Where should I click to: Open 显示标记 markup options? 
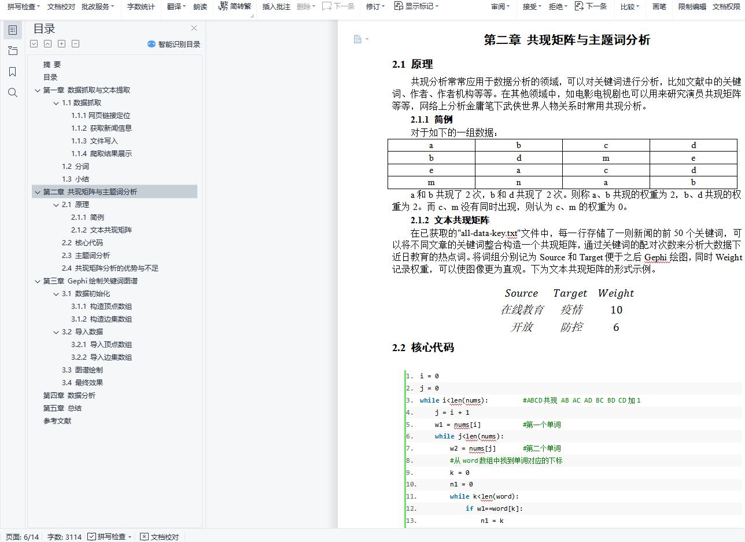[416, 6]
